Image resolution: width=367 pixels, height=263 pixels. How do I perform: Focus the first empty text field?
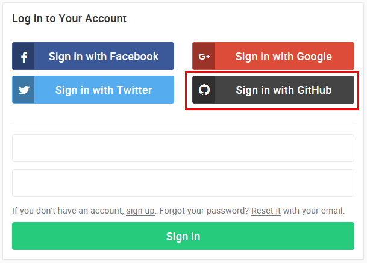(183, 148)
